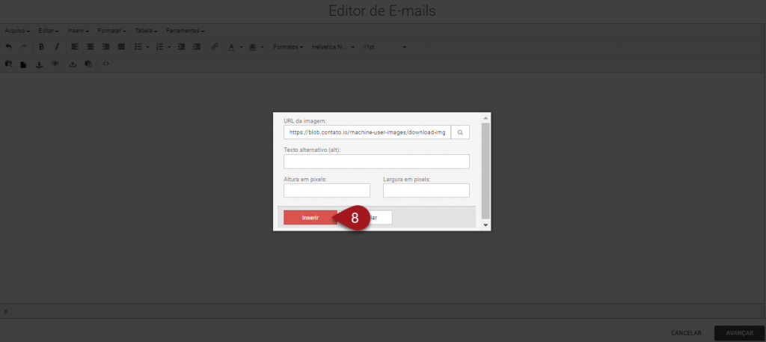This screenshot has height=342, width=766.
Task: Click the Texto alternativo (alt) field
Action: (376, 162)
